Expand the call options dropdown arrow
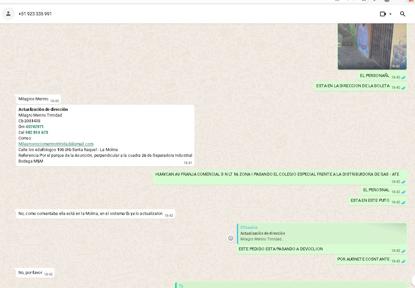The height and width of the screenshot is (288, 415). pyautogui.click(x=390, y=14)
